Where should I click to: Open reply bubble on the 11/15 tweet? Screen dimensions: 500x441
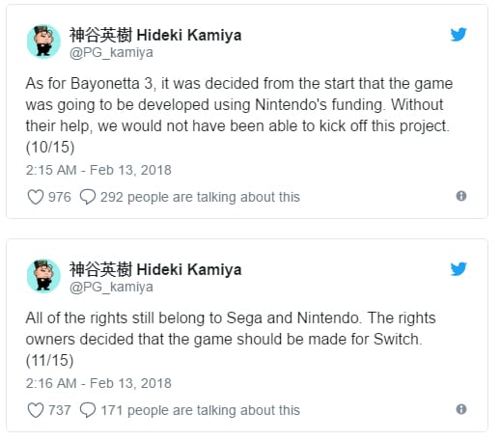pyautogui.click(x=88, y=410)
